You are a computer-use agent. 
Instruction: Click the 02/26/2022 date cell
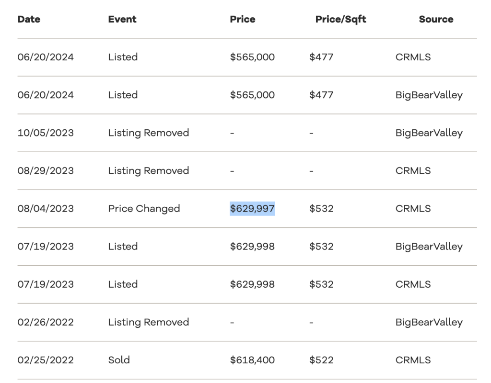(46, 322)
